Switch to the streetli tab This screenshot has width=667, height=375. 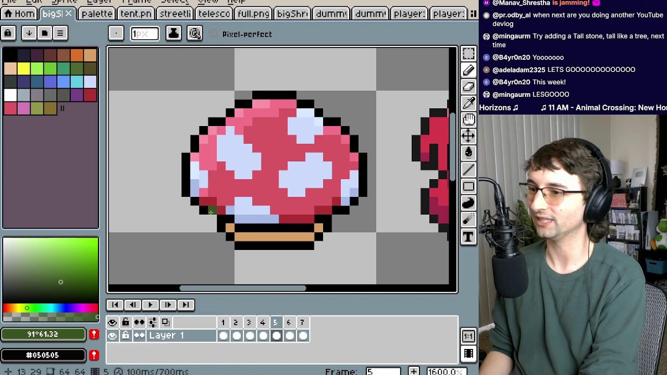175,14
